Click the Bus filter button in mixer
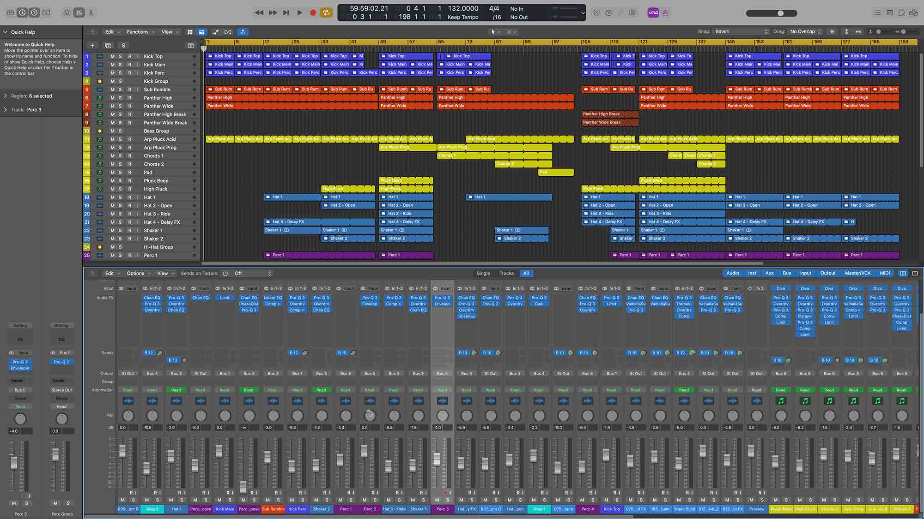Image resolution: width=924 pixels, height=519 pixels. tap(787, 273)
